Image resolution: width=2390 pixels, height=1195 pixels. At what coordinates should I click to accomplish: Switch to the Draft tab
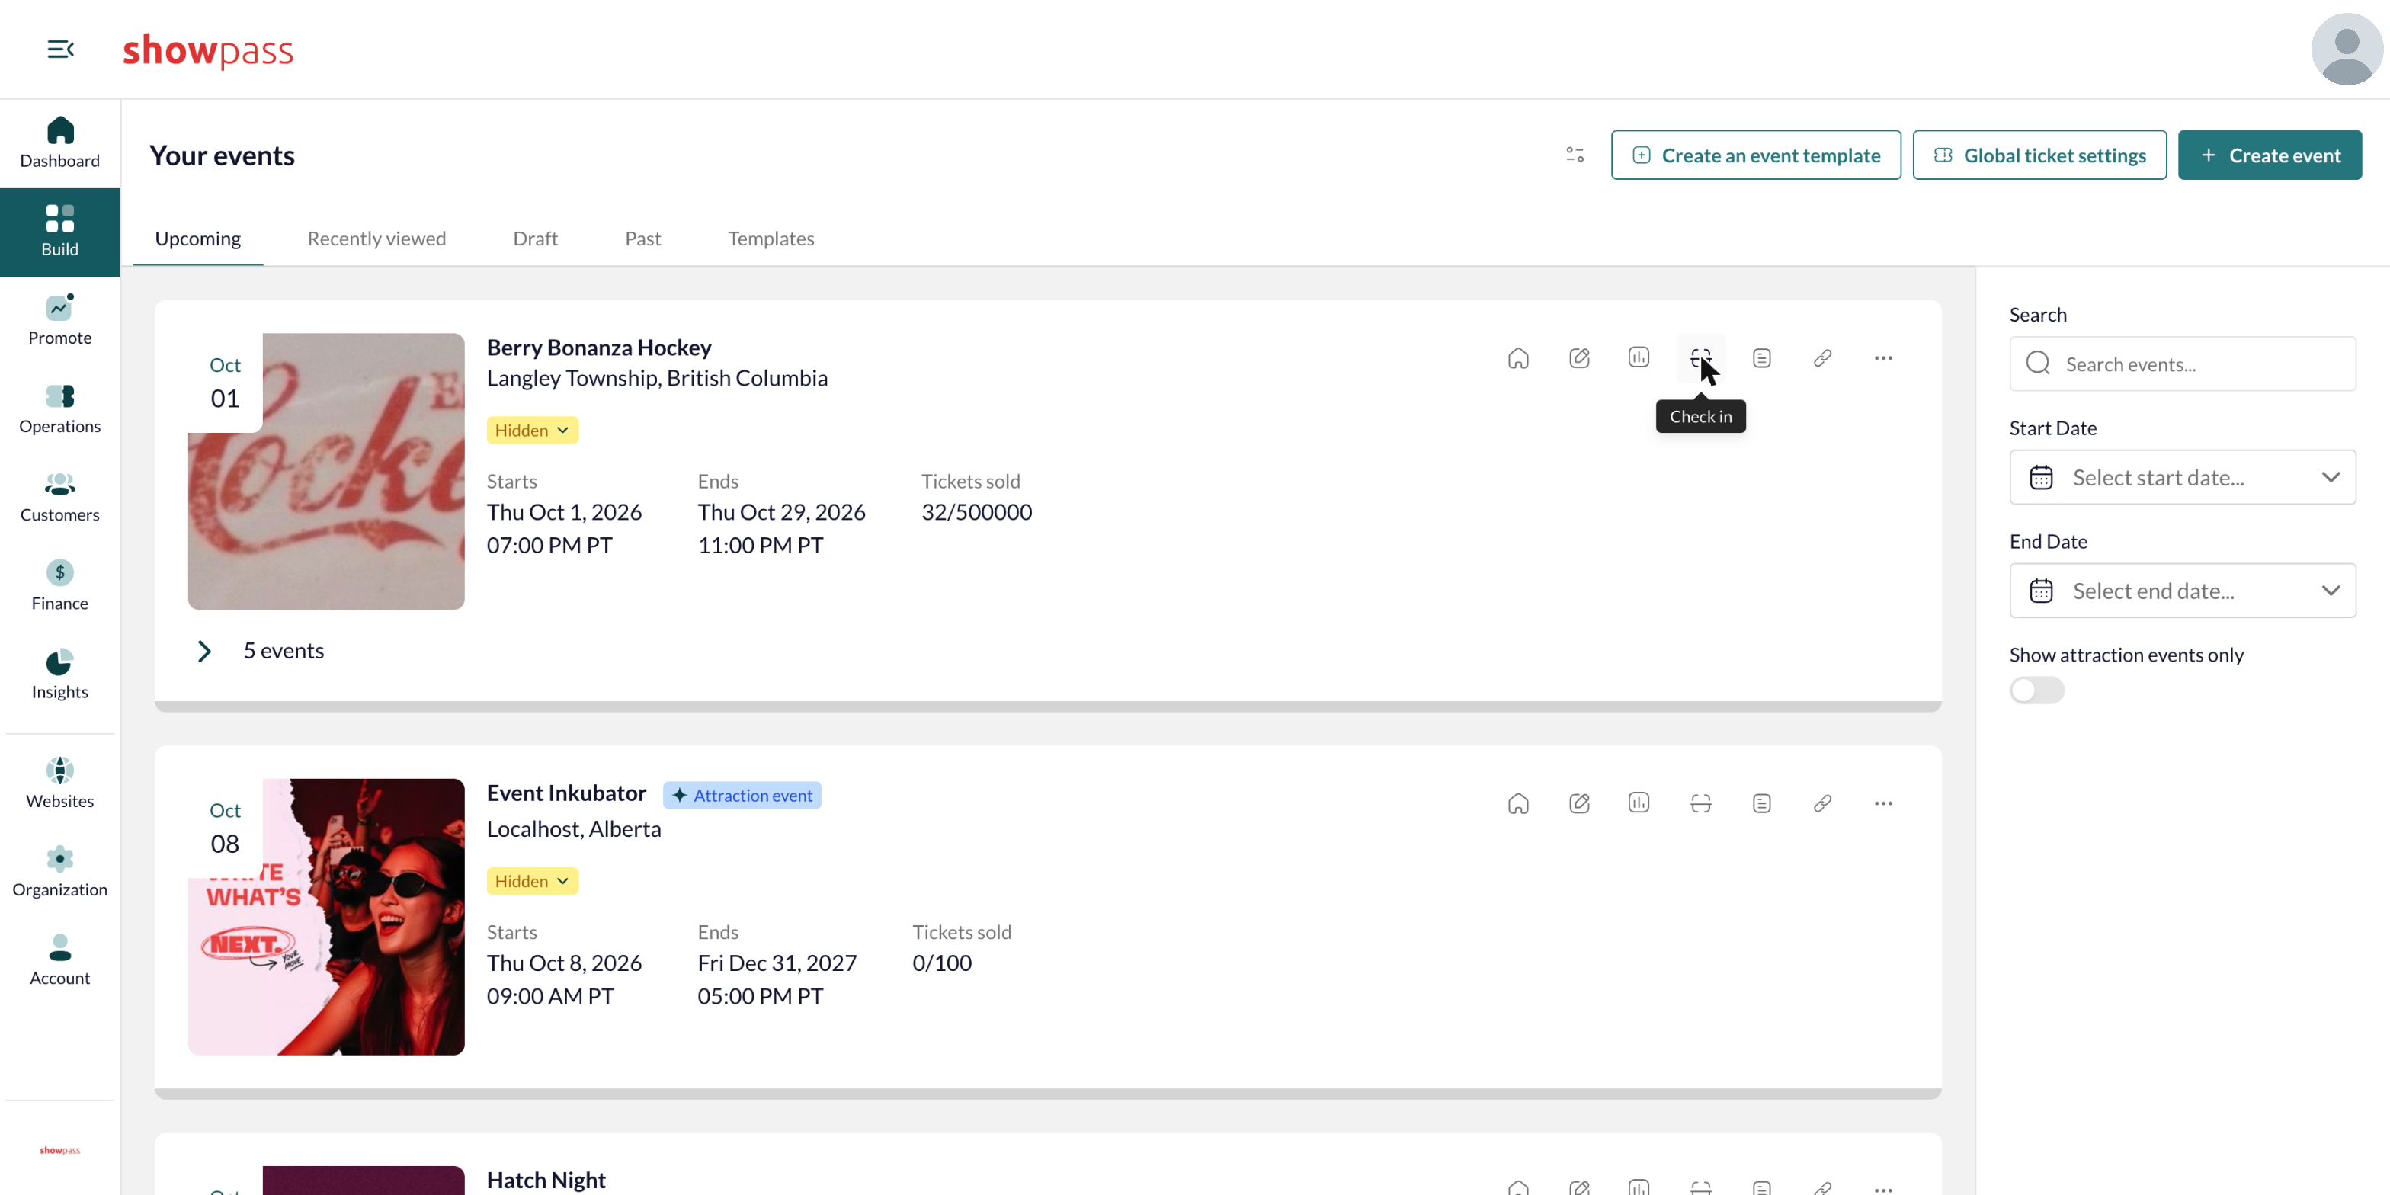[x=535, y=239]
